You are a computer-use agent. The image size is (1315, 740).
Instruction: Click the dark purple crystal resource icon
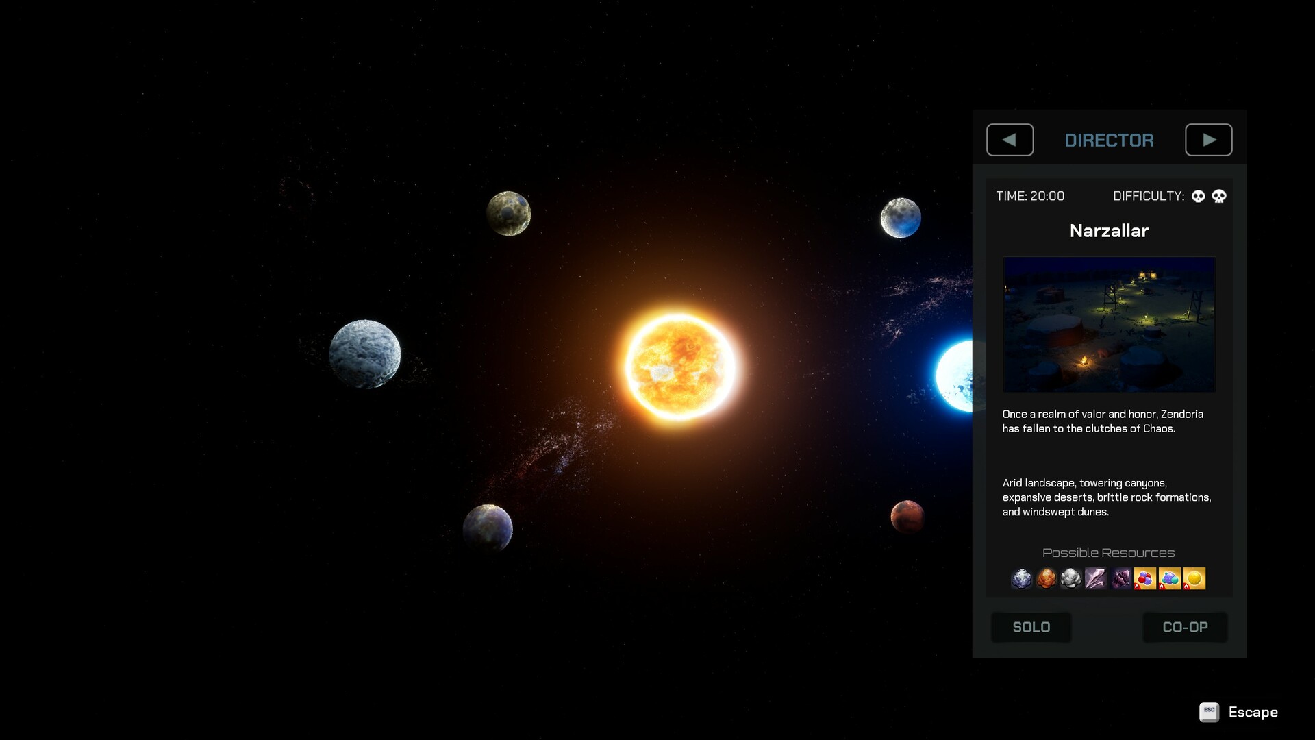(1121, 579)
